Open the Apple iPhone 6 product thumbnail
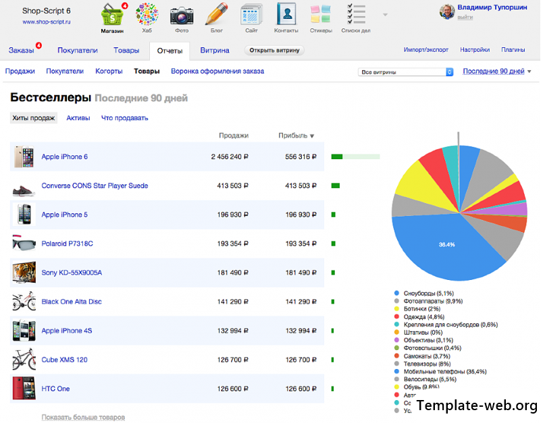 24,157
